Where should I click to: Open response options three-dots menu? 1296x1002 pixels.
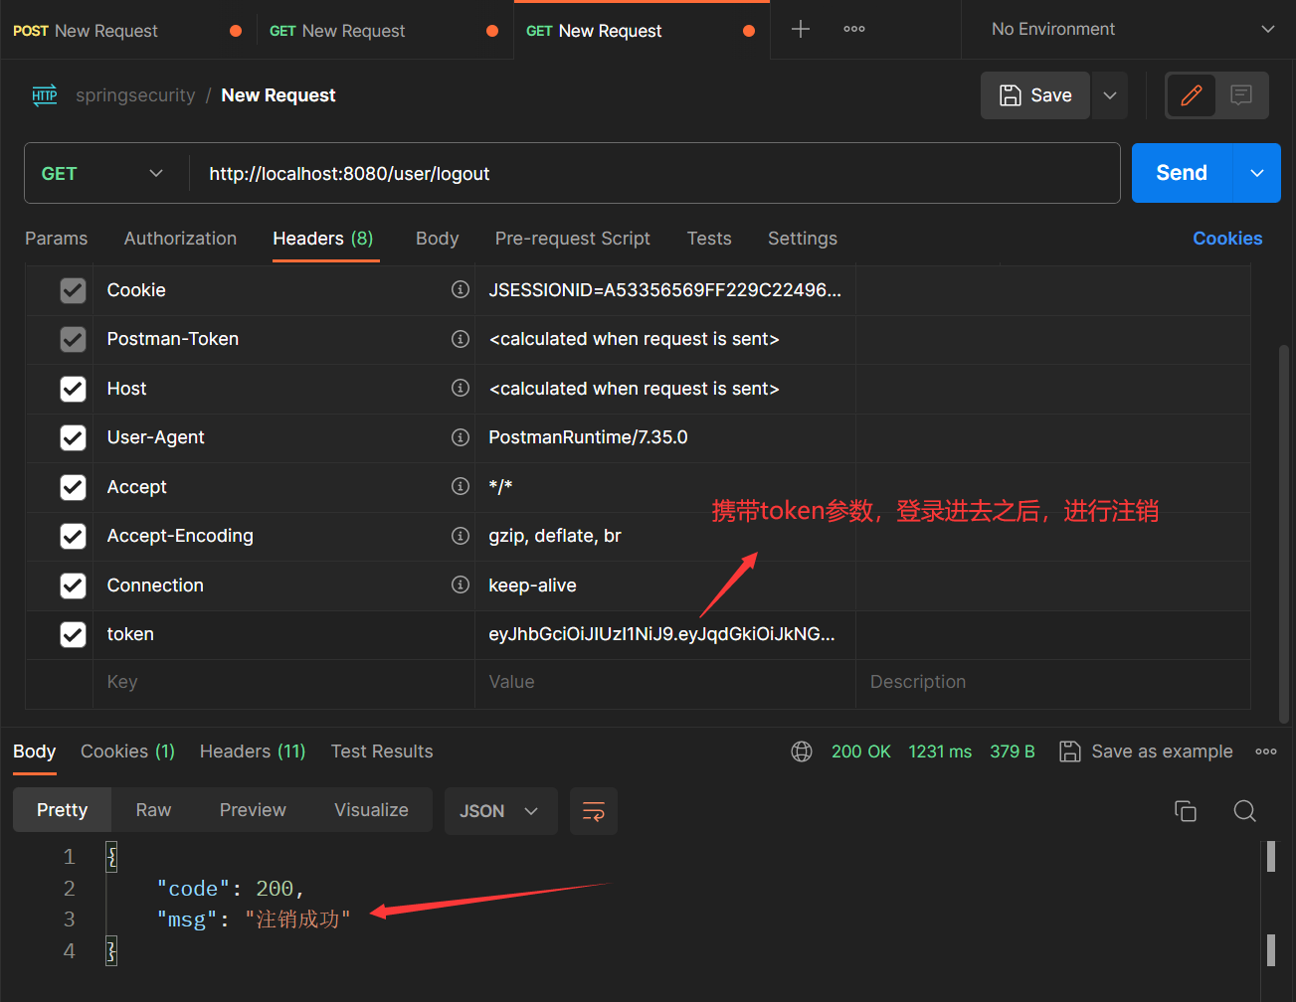[x=1266, y=751]
